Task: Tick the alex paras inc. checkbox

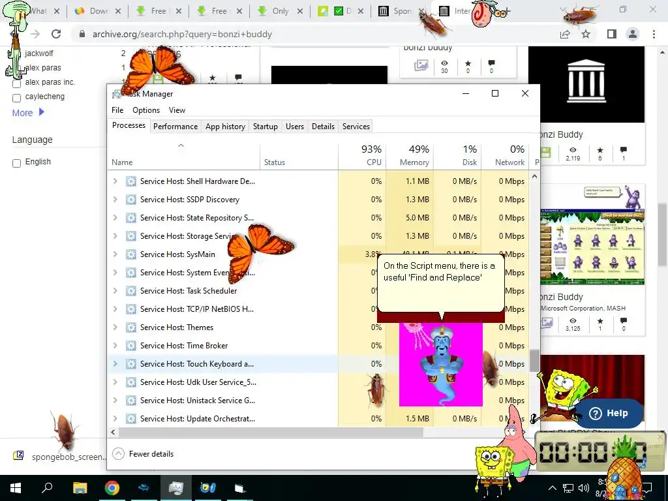Action: point(16,84)
